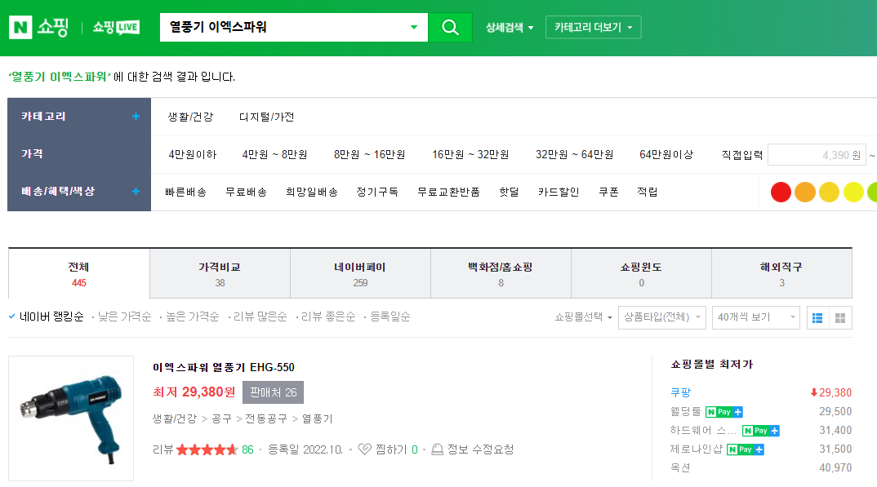Click the review star rating icons
Viewport: 877px width, 487px height.
coord(207,449)
